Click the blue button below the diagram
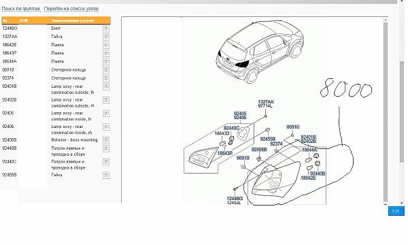 [396, 211]
